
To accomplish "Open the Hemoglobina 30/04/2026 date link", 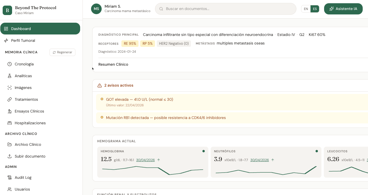I will pos(145,160).
